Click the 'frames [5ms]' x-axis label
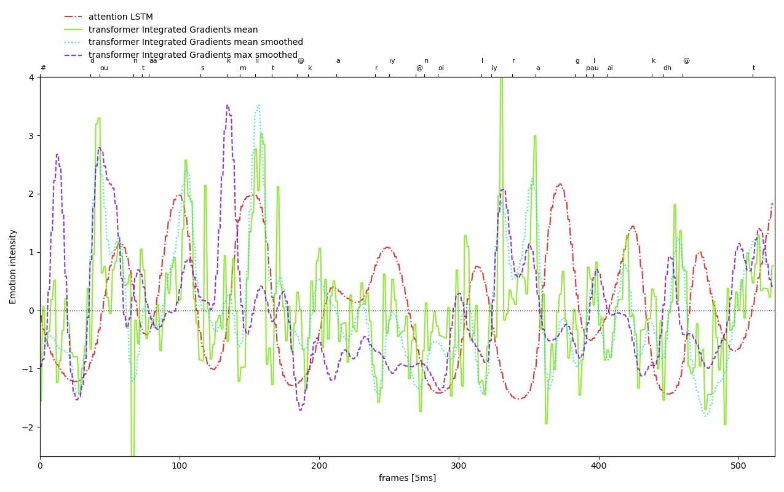 [x=407, y=478]
